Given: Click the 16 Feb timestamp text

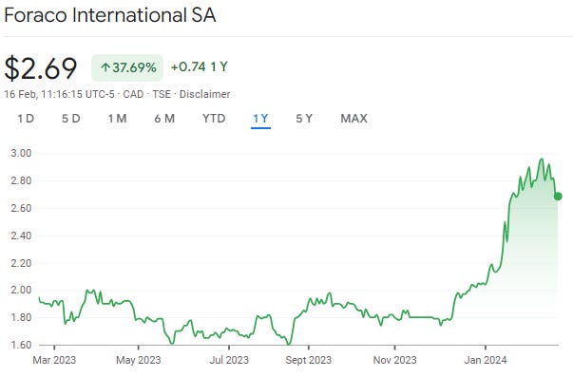Looking at the screenshot, I should point(59,94).
